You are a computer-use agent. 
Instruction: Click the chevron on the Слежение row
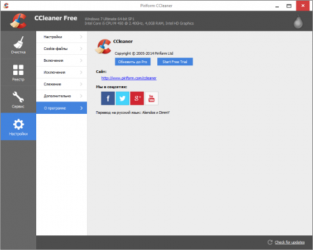(x=81, y=84)
